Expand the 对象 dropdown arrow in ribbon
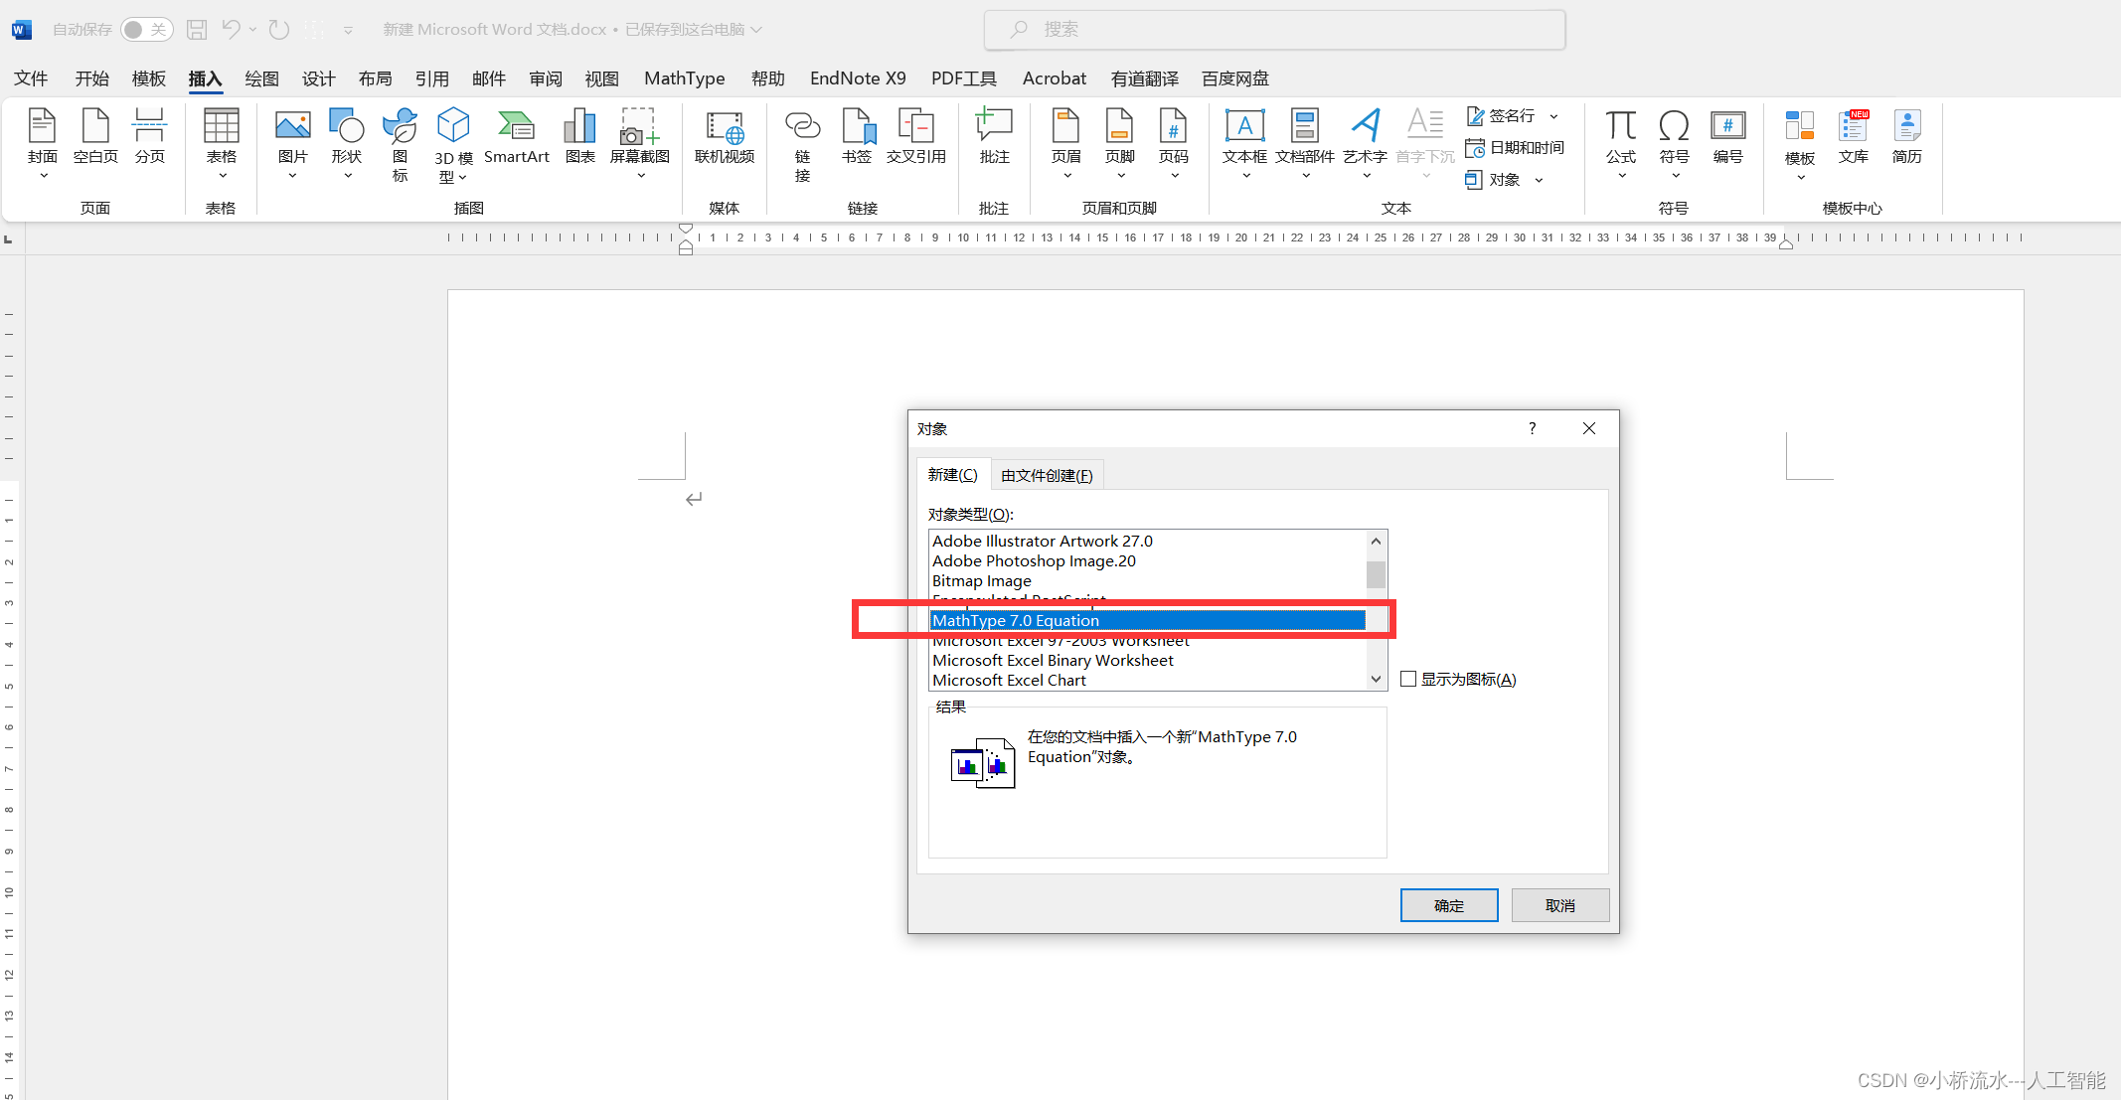The image size is (2121, 1100). point(1539,180)
